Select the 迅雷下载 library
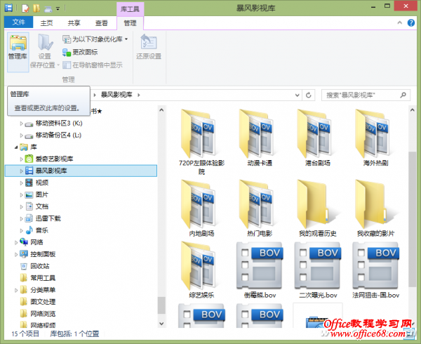421x344 pixels. (48, 218)
